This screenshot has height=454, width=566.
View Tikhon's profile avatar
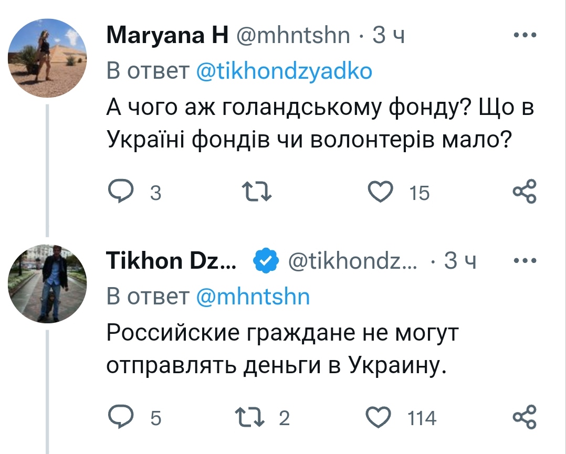pos(47,283)
